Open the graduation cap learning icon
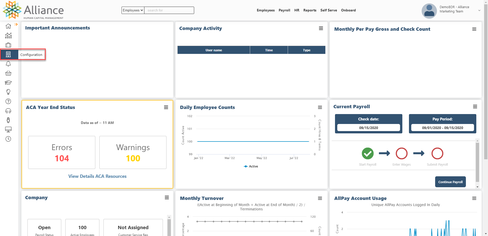This screenshot has width=488, height=236. click(x=8, y=83)
